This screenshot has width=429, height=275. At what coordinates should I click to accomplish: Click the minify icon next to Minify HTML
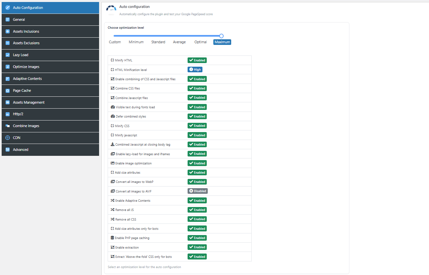point(112,60)
